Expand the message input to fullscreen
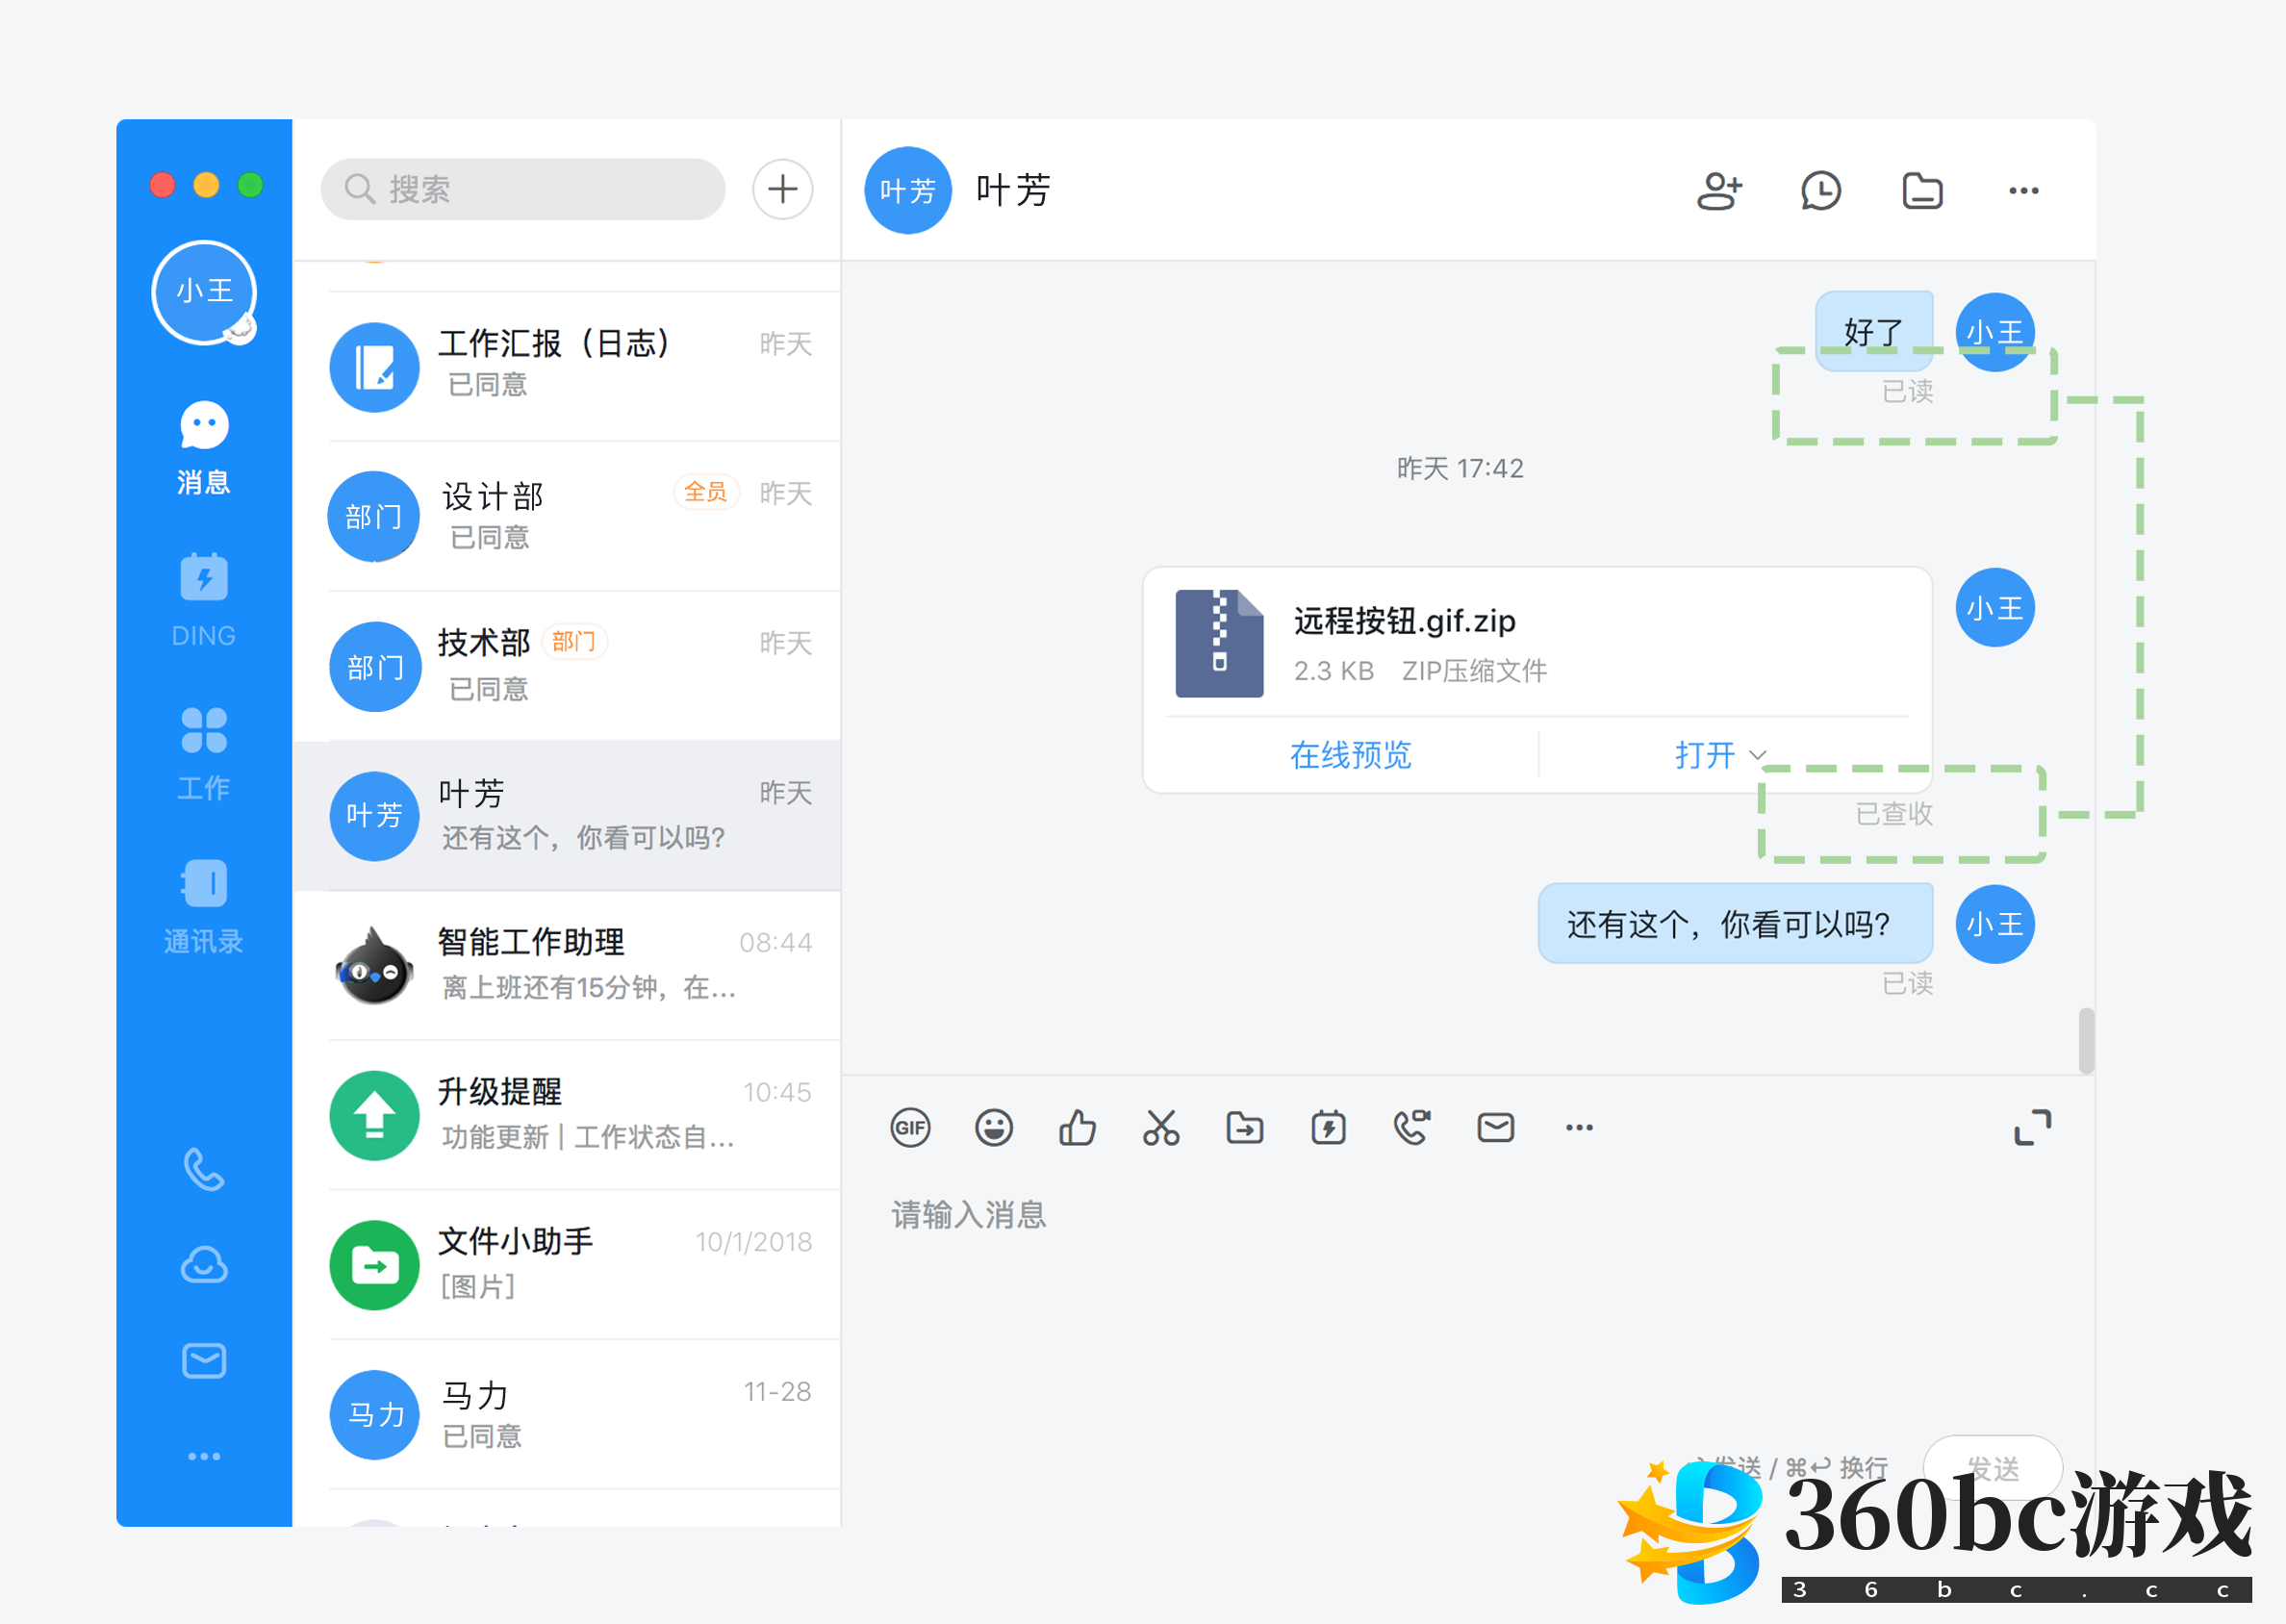2286x1624 pixels. point(2032,1128)
